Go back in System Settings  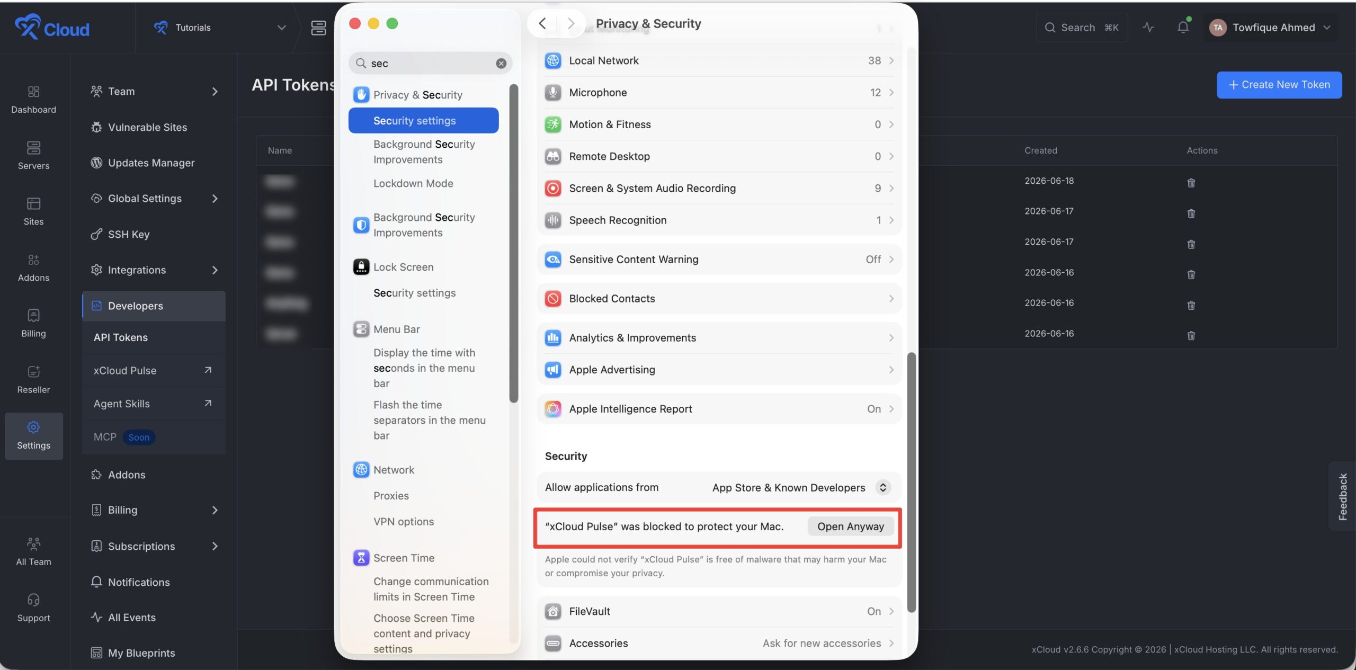(x=542, y=23)
